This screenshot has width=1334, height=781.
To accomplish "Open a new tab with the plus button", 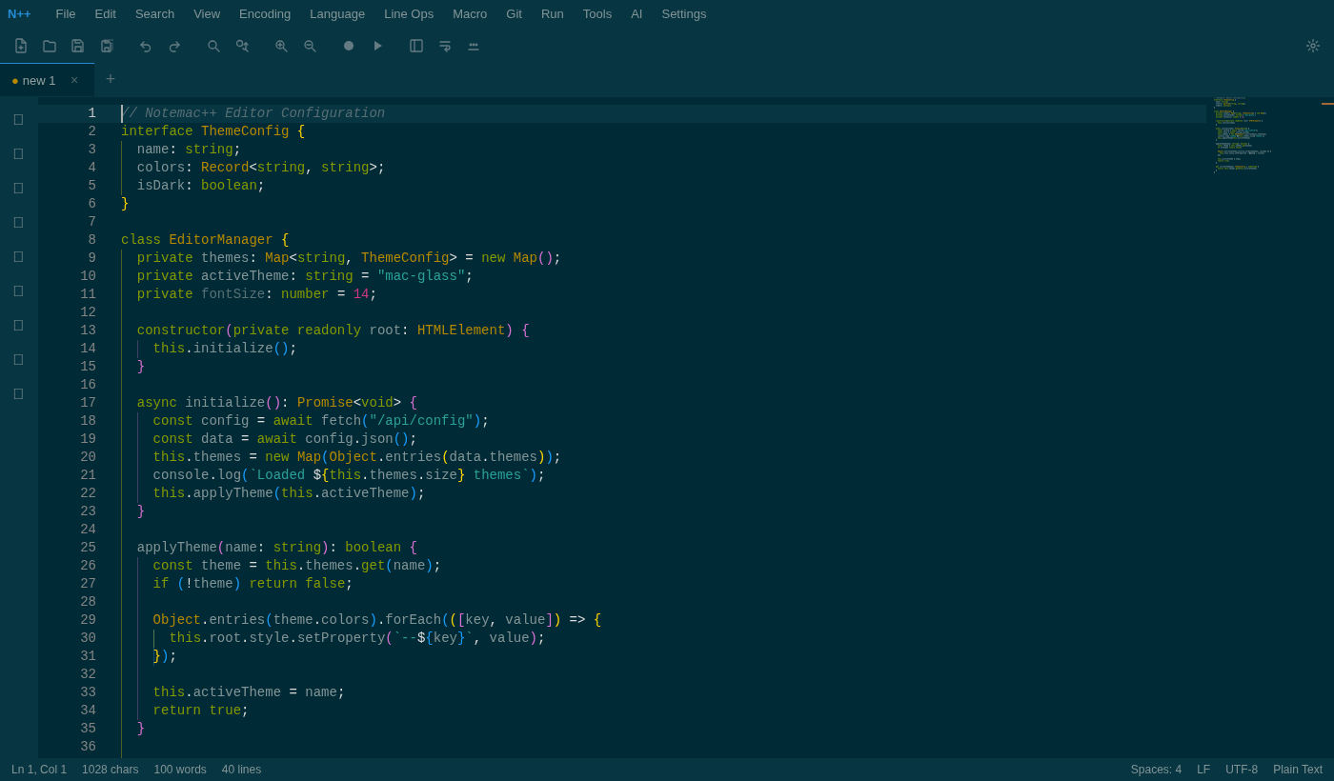I will (110, 79).
